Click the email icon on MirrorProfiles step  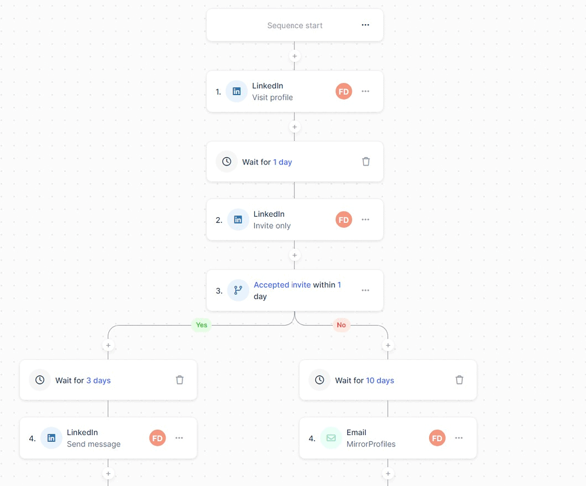[x=331, y=438]
